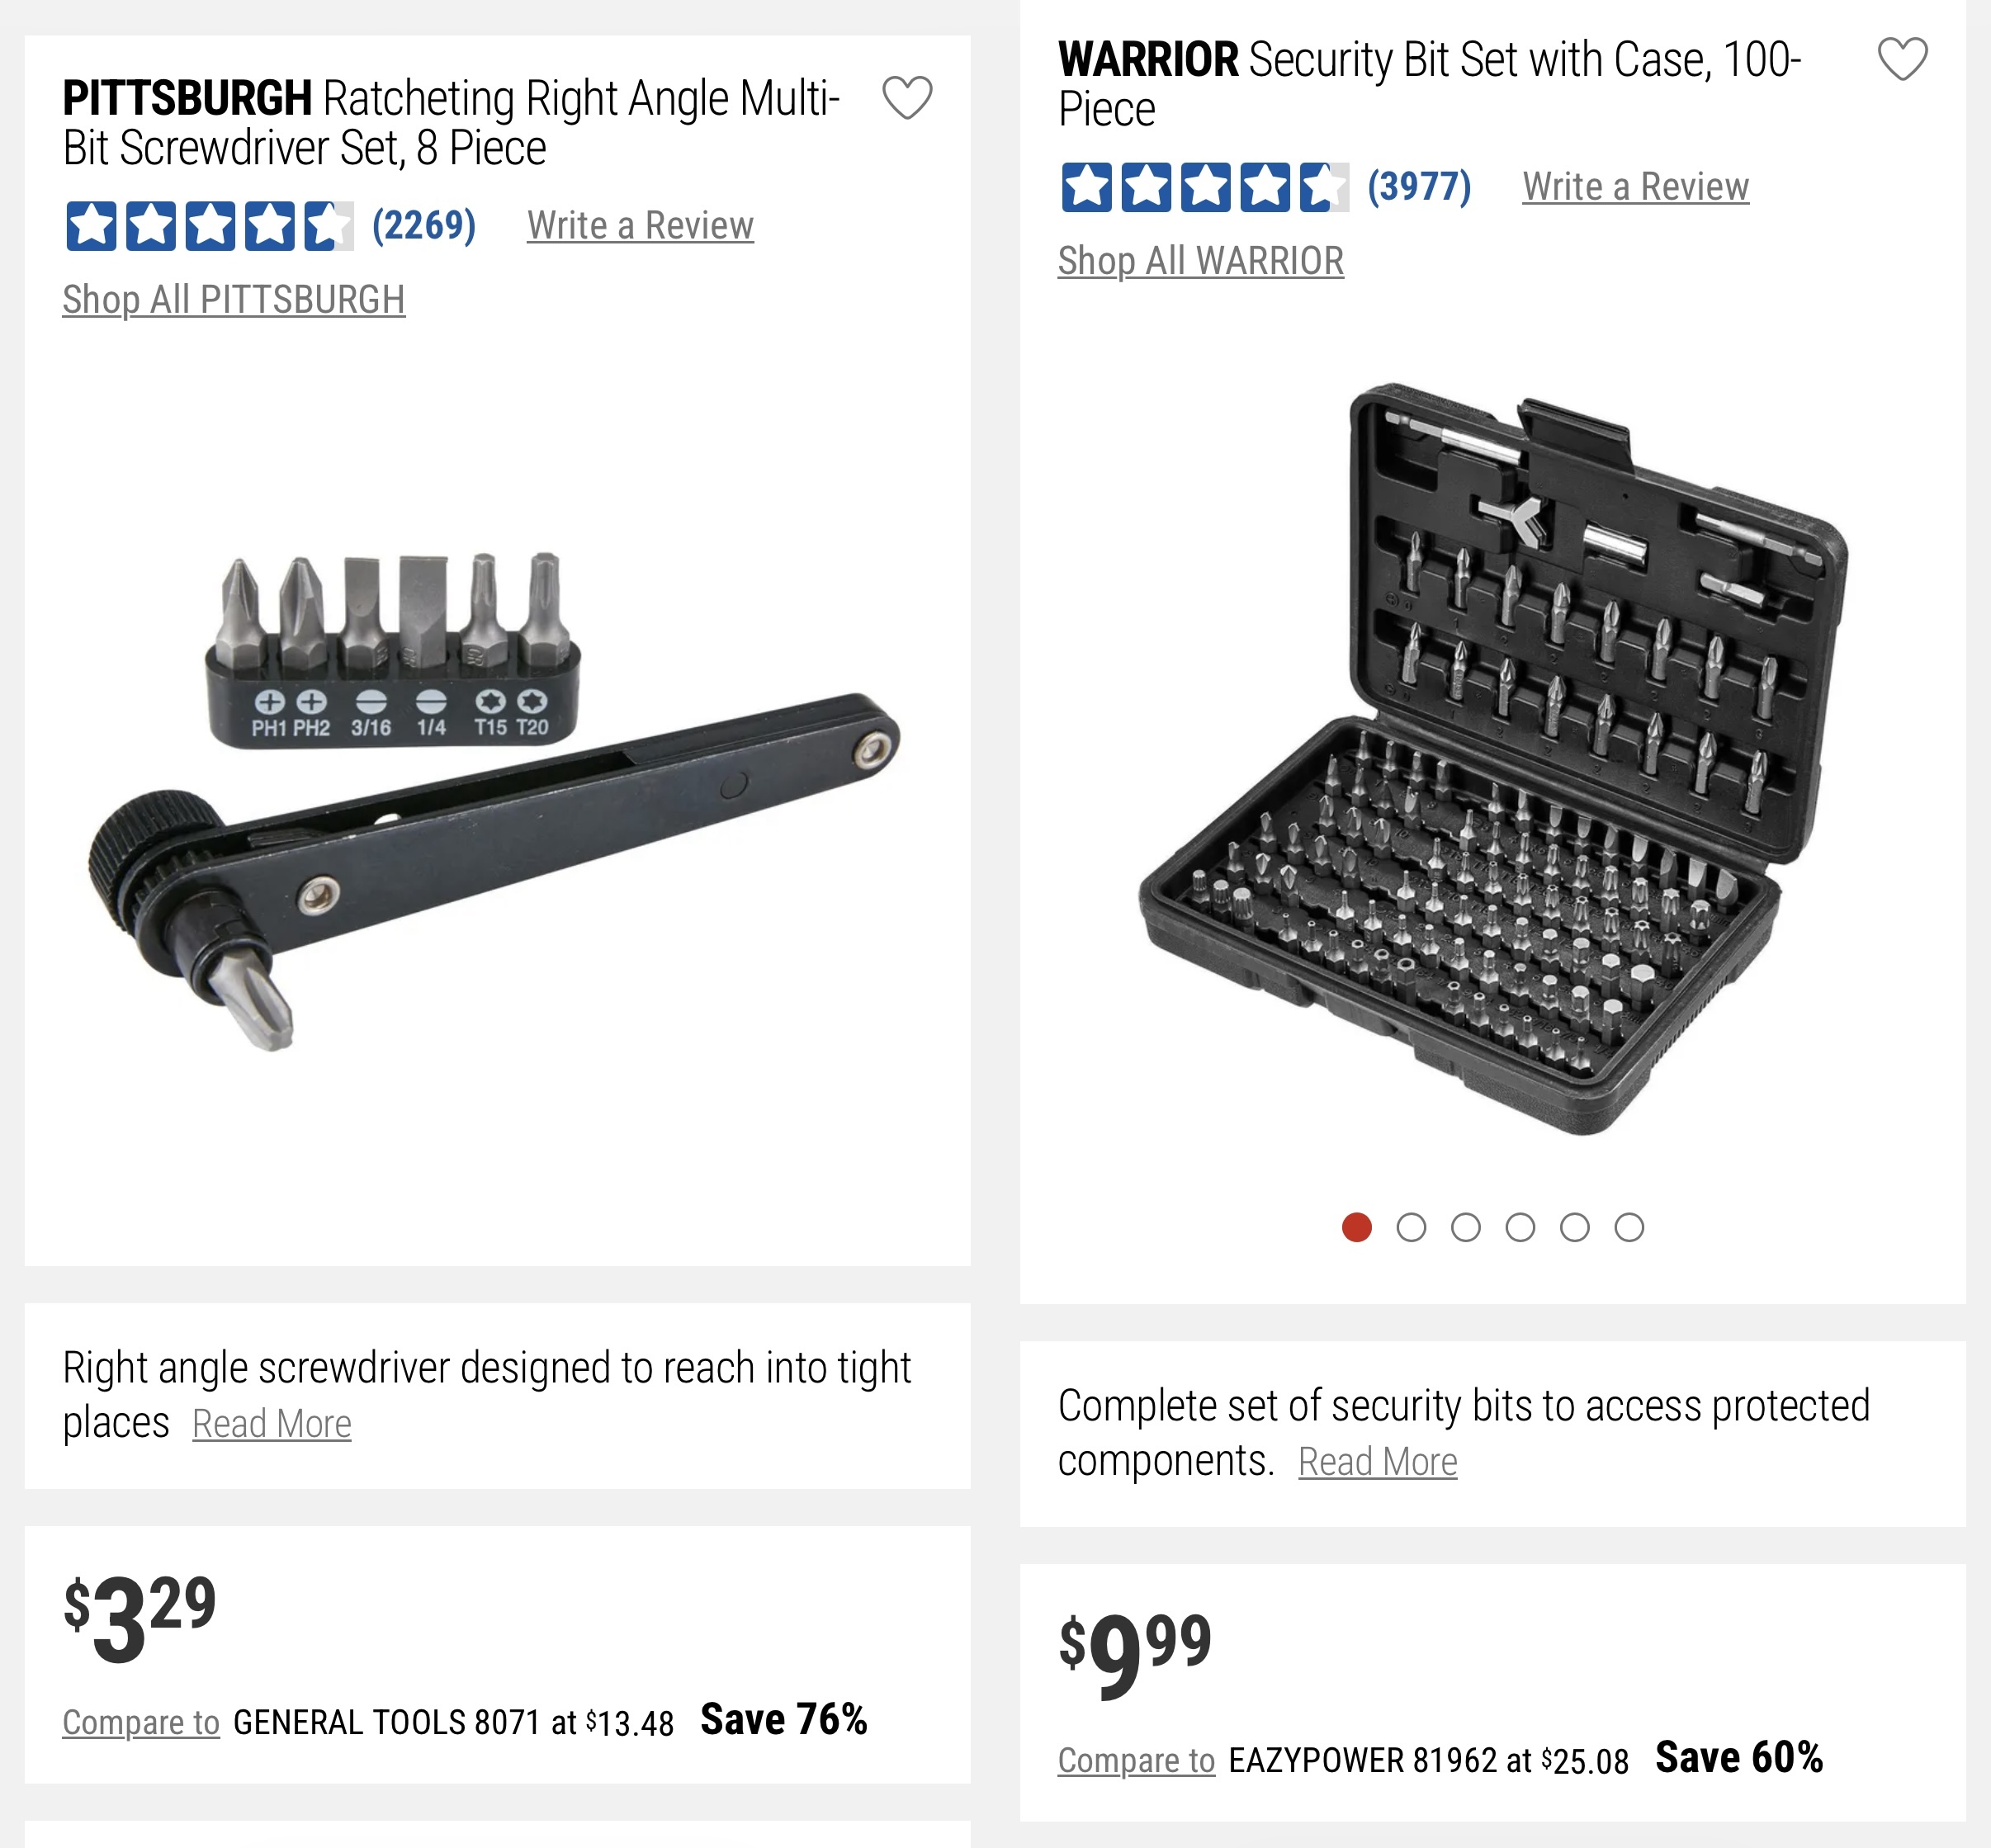Click the Pittsburgh star rating graphic

pyautogui.click(x=209, y=226)
